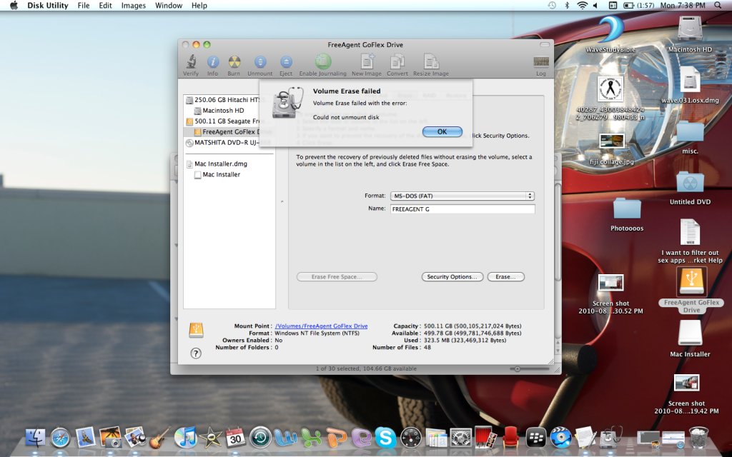This screenshot has width=732, height=457.
Task: Open the Window menu
Action: (x=169, y=6)
